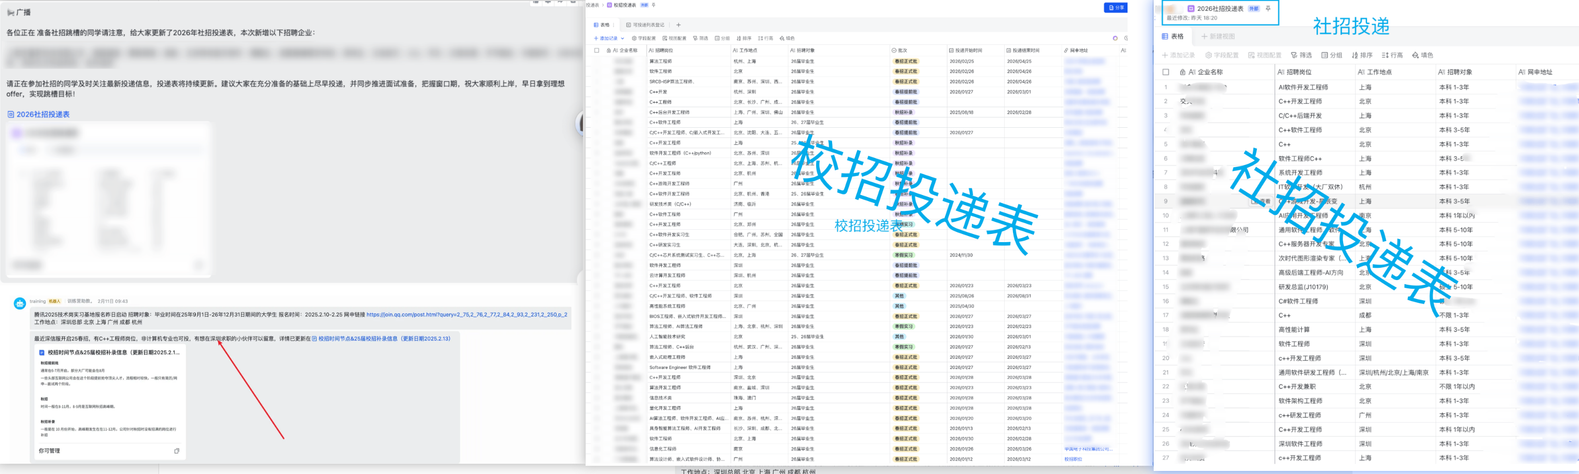Click the blue 分享 share button
Image resolution: width=1579 pixels, height=474 pixels.
(x=1116, y=7)
